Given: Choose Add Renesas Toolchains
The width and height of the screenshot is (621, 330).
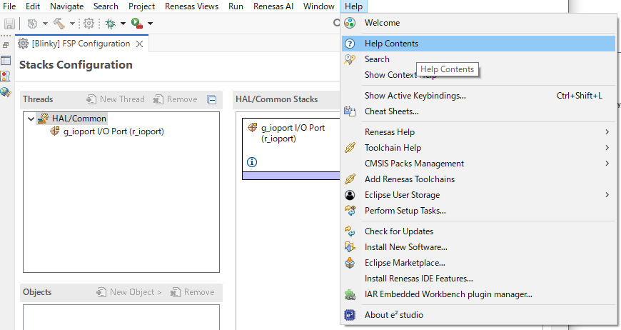Looking at the screenshot, I should [478, 179].
